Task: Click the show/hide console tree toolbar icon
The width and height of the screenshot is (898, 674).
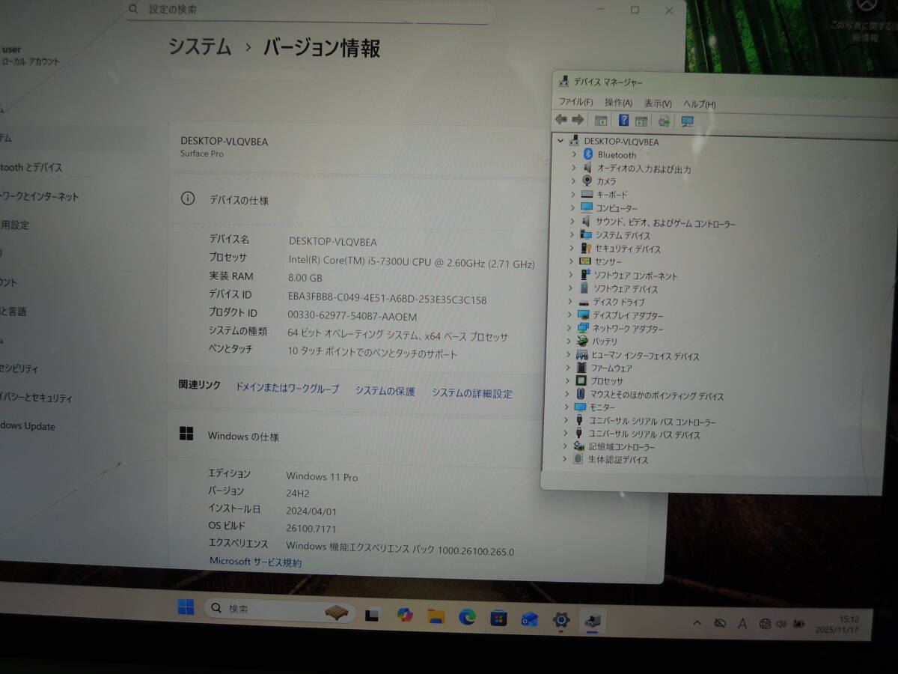Action: tap(600, 120)
